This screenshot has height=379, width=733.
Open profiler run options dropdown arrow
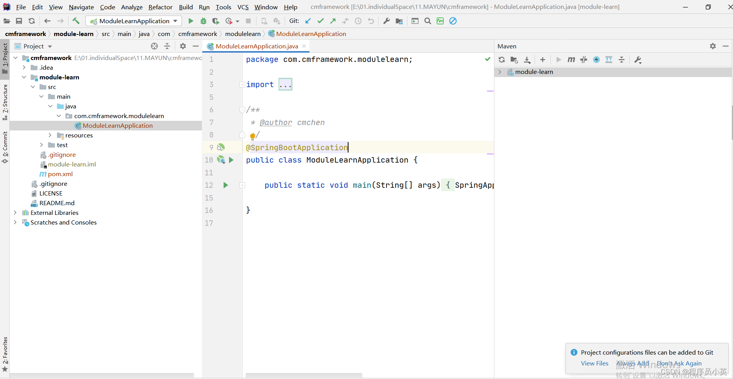237,21
